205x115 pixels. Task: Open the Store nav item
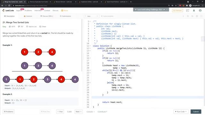(x=64, y=11)
